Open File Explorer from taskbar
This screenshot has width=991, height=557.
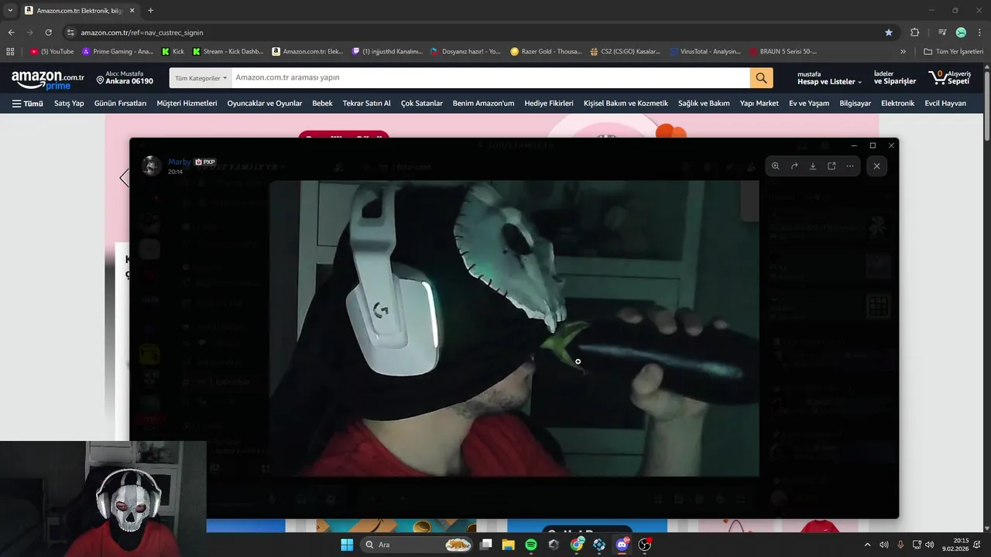[509, 545]
